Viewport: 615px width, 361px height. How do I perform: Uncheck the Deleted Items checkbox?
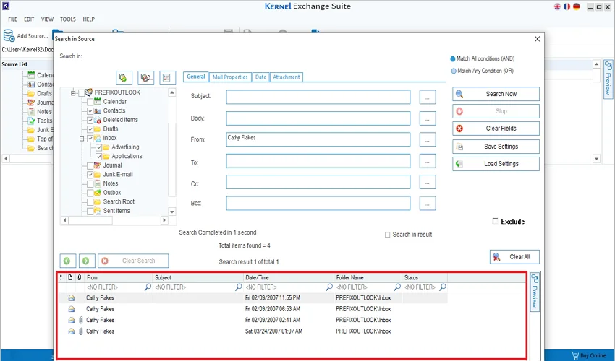tap(90, 120)
